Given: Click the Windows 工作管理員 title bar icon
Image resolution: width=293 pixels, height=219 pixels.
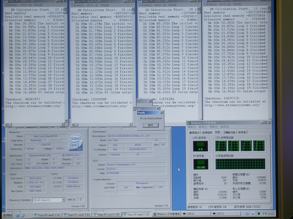Looking at the screenshot, I should pyautogui.click(x=189, y=123).
